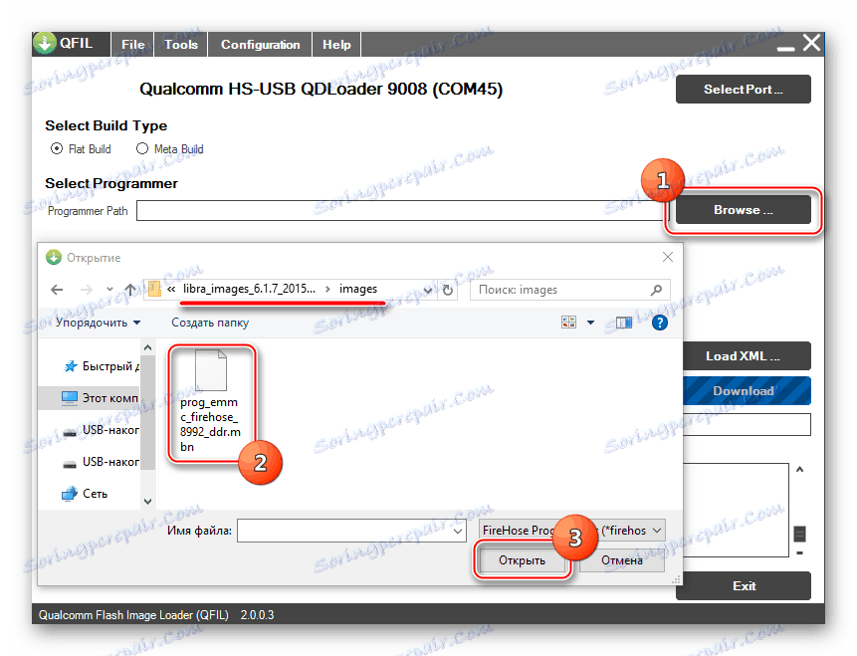Click the Refresh icon beside the address bar

[x=449, y=289]
